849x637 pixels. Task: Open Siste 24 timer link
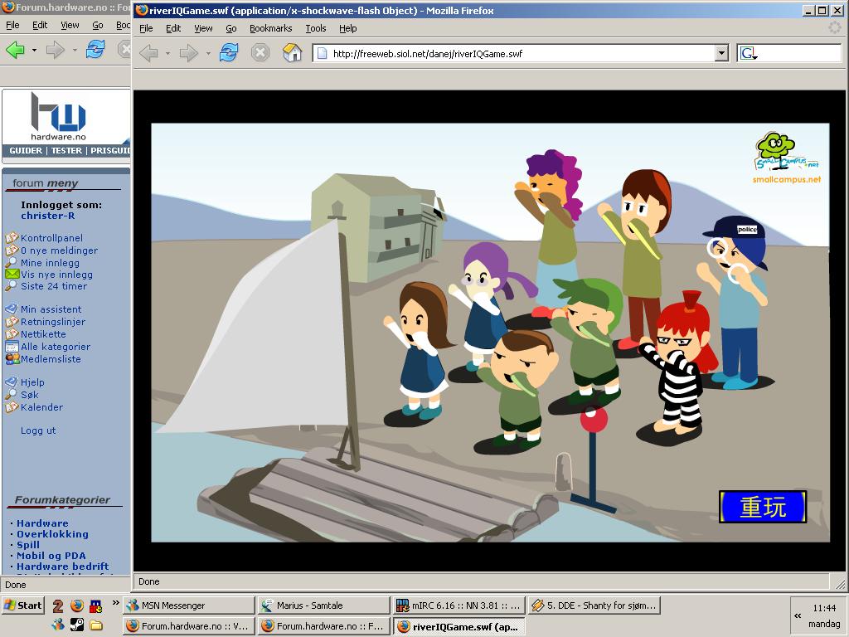pyautogui.click(x=54, y=286)
